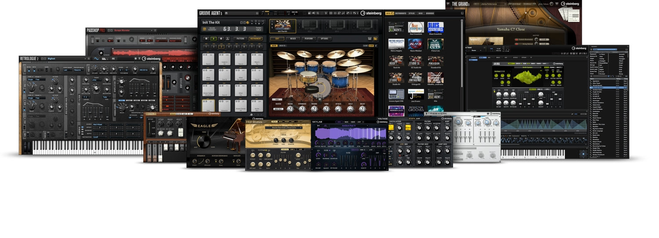Click the Simon Phillips Jazz Drums kit icon
Viewport: 659px width, 238px height.
pyautogui.click(x=416, y=94)
